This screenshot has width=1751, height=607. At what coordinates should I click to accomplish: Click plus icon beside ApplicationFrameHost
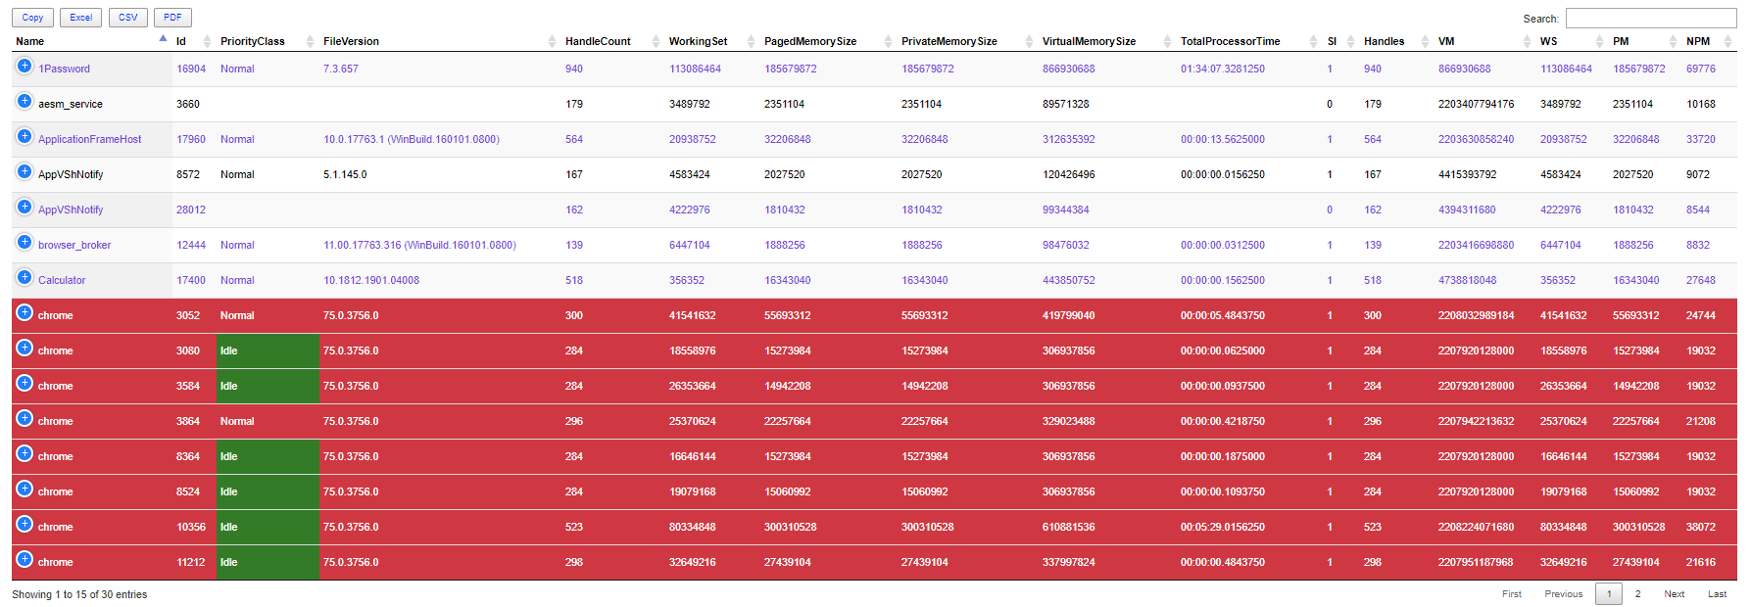click(x=24, y=137)
